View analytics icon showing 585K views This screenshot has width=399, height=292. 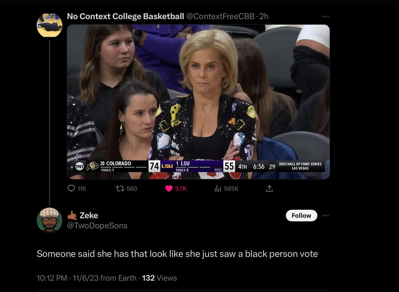coord(218,188)
